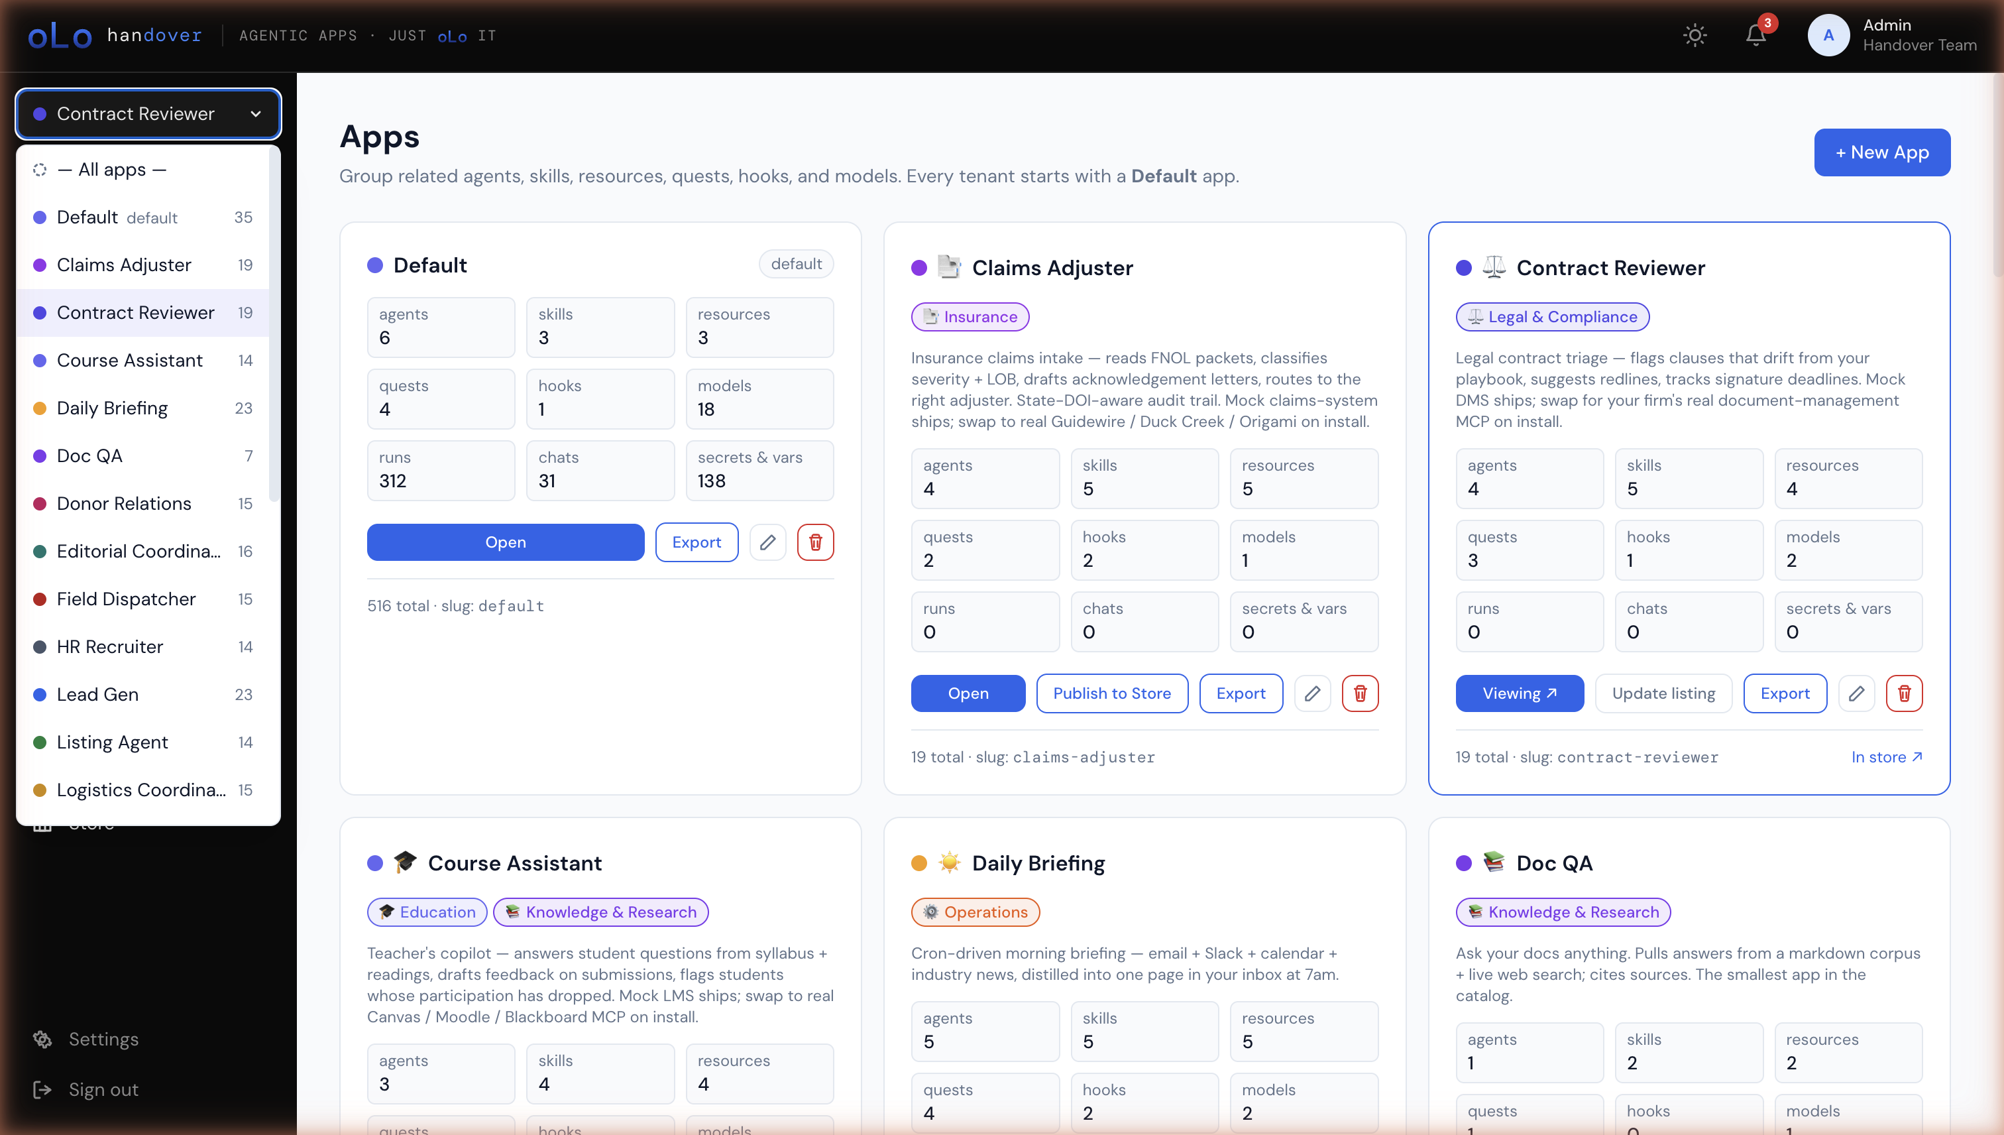This screenshot has width=2004, height=1135.
Task: Choose Course Assistant from the app list
Action: (142, 360)
